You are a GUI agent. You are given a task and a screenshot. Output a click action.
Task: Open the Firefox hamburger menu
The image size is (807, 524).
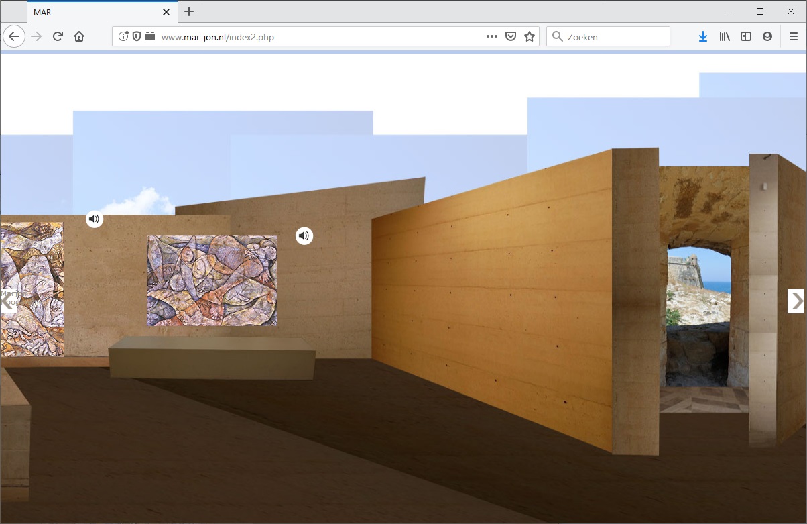tap(794, 37)
